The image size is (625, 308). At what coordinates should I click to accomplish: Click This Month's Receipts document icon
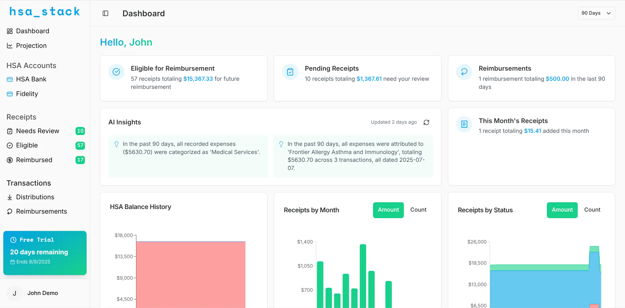(x=464, y=124)
